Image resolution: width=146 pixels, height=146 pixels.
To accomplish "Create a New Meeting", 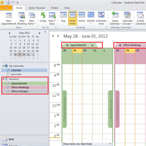I will [x=22, y=18].
